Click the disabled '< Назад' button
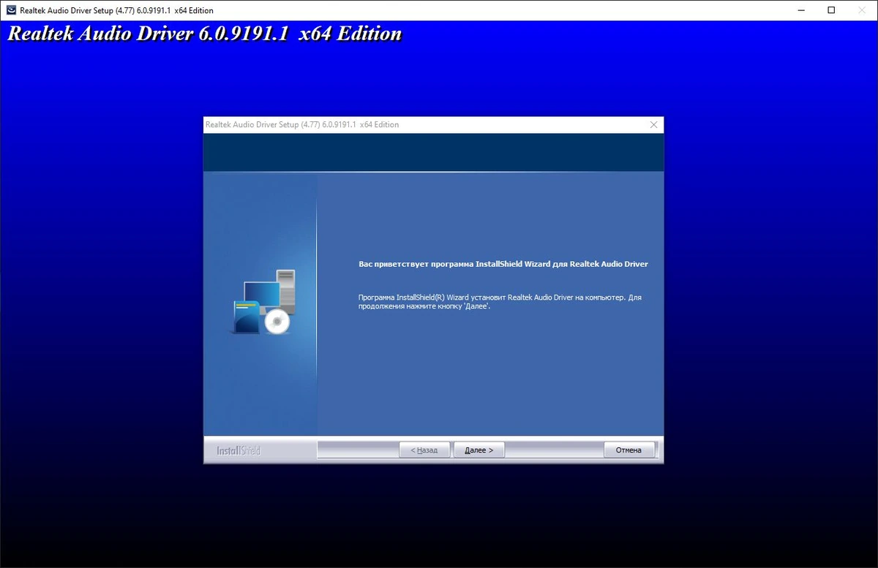 424,450
